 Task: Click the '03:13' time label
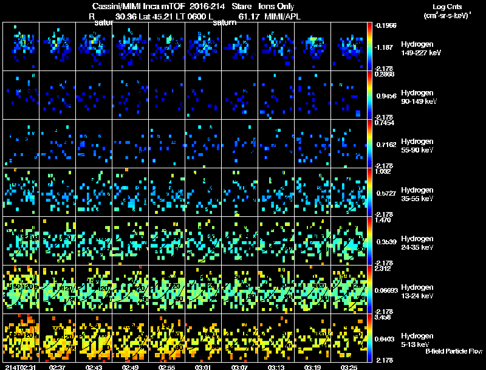coord(276,367)
